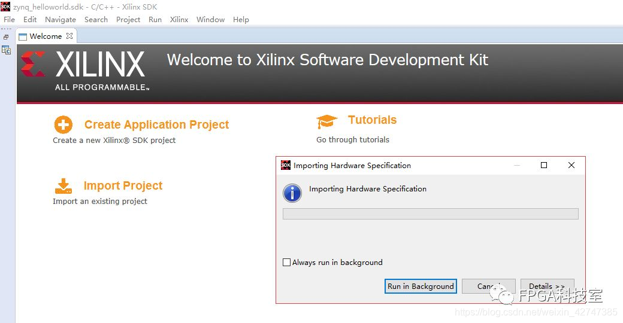Click the Xilinx logo in the banner
Screen dimensions: 623x323
click(x=84, y=70)
